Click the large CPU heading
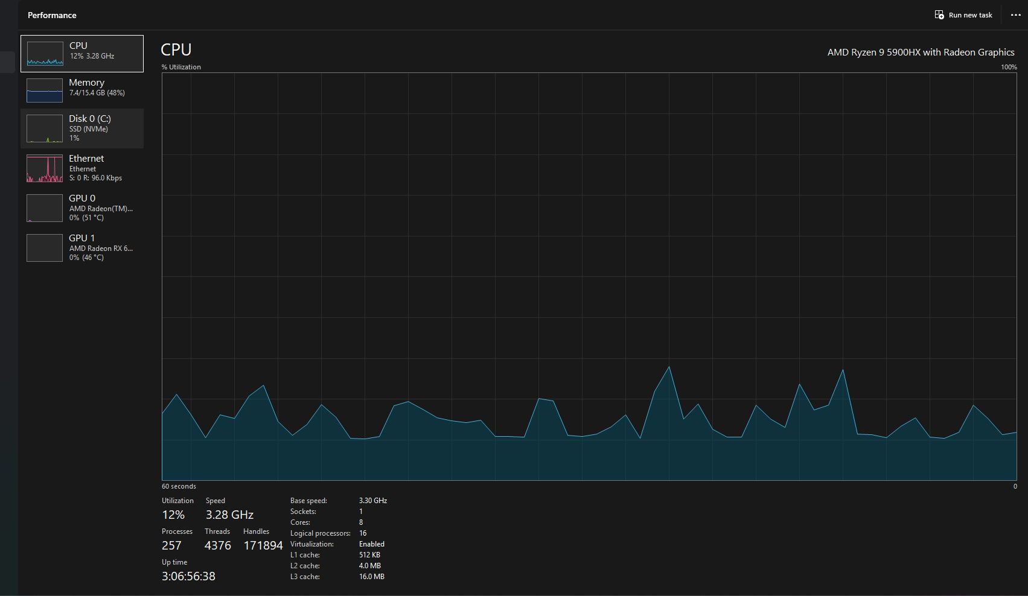 [x=176, y=49]
